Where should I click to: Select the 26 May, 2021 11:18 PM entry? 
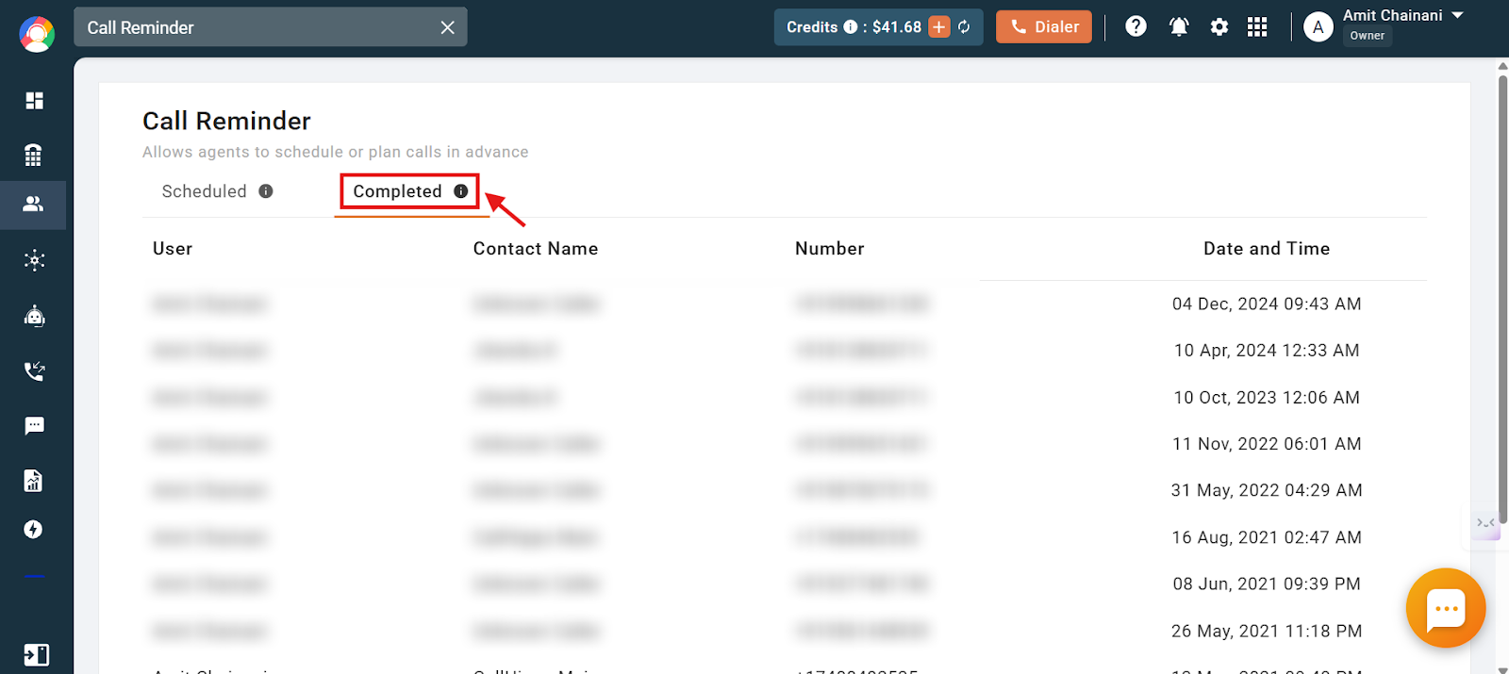click(1267, 631)
